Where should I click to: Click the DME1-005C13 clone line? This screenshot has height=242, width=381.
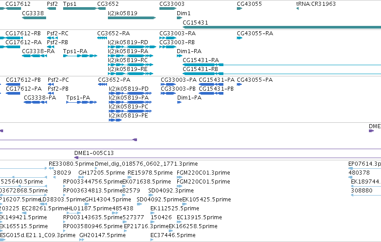pos(227,158)
